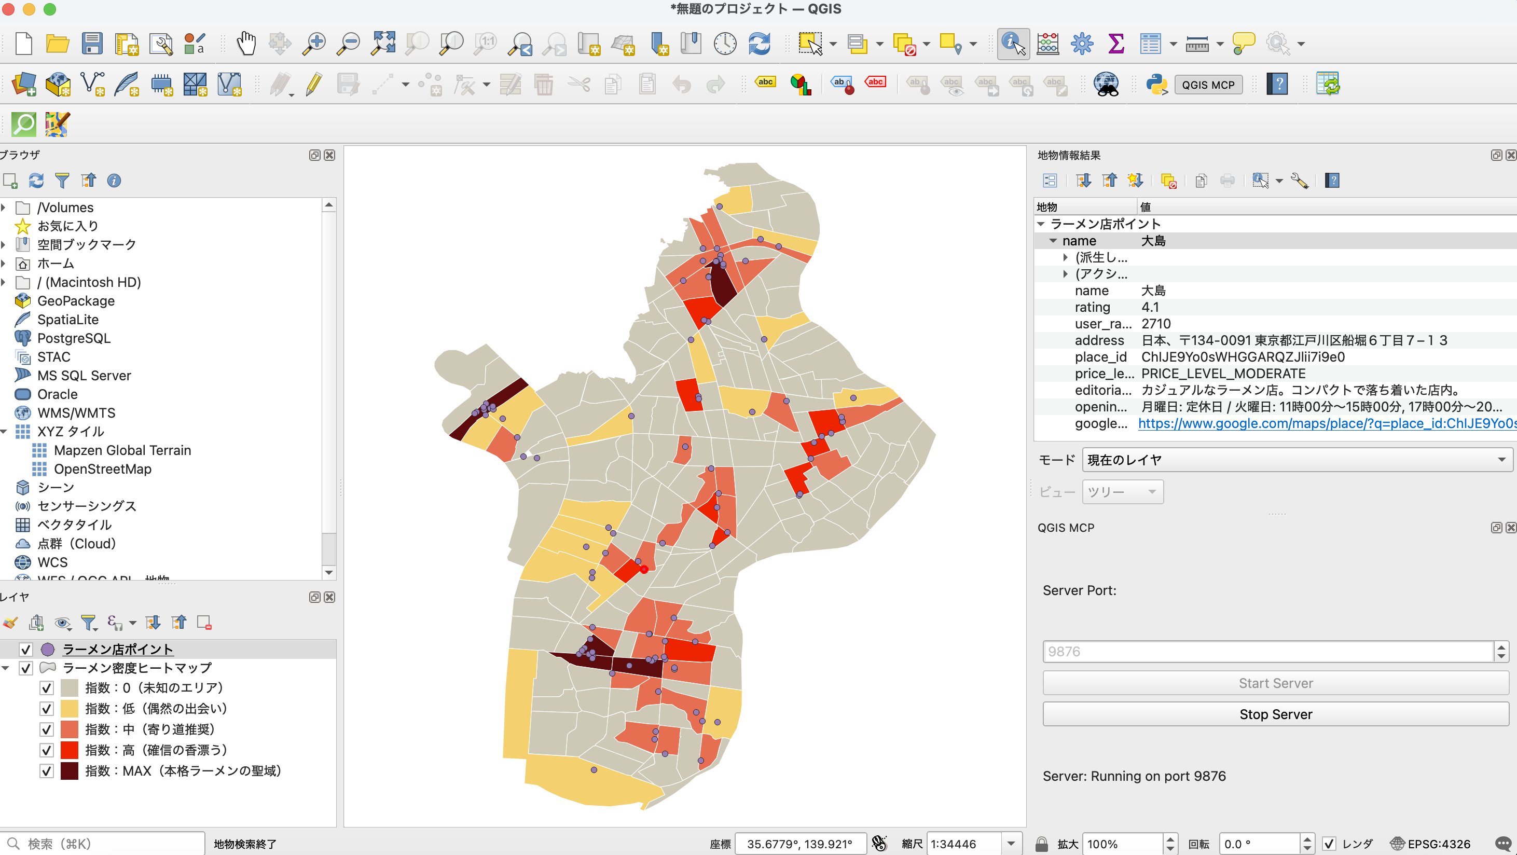
Task: Expand the /Volumes browser item
Action: (x=4, y=208)
